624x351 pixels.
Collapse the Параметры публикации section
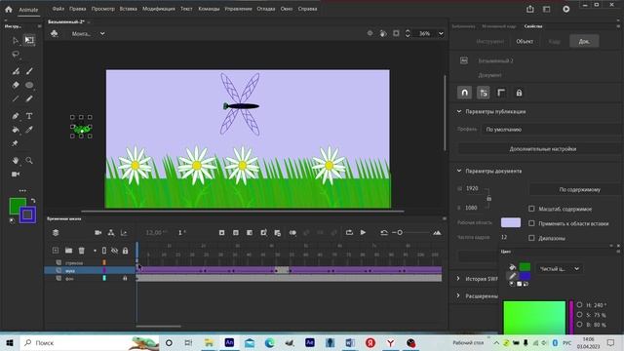tap(459, 111)
